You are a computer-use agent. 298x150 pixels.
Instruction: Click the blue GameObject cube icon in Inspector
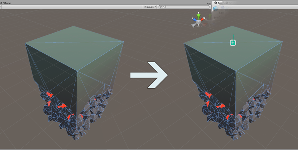[x=216, y=9]
